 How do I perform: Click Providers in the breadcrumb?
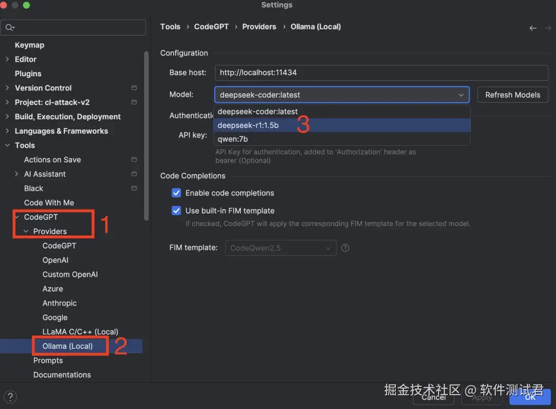pyautogui.click(x=259, y=27)
